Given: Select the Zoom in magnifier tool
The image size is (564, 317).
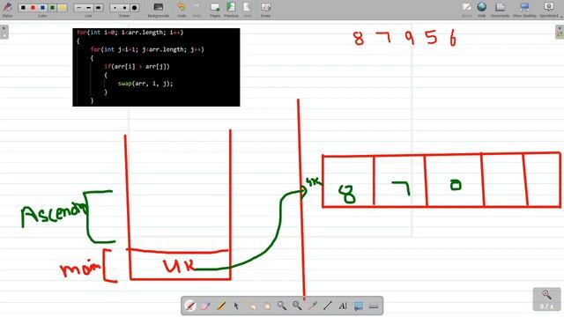Looking at the screenshot, I should pyautogui.click(x=282, y=306).
